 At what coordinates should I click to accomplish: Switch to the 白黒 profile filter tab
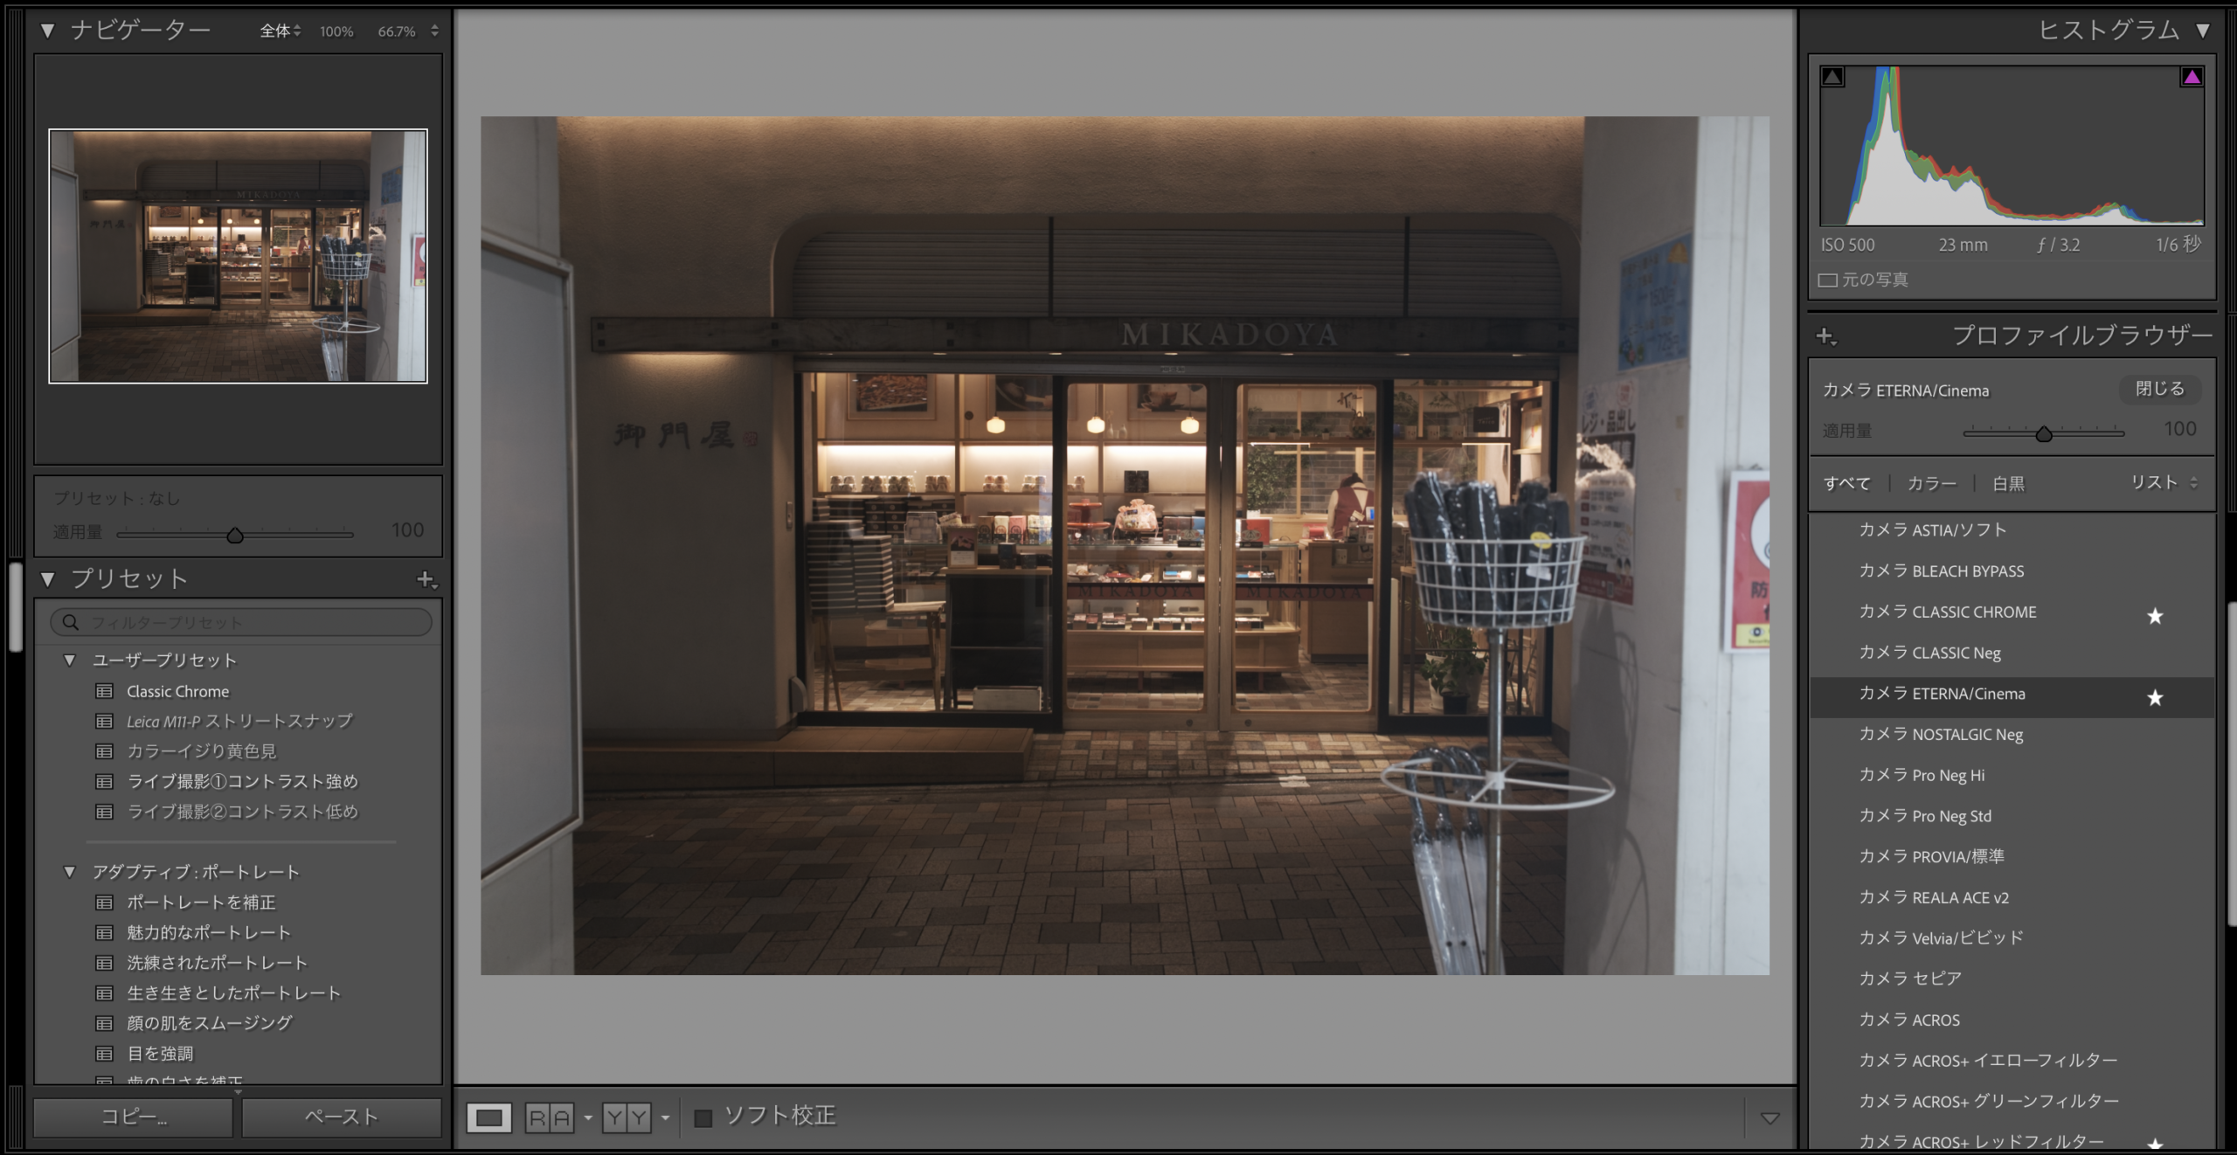pos(2008,484)
